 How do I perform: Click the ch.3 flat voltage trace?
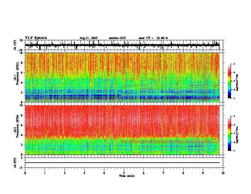[x=122, y=163]
